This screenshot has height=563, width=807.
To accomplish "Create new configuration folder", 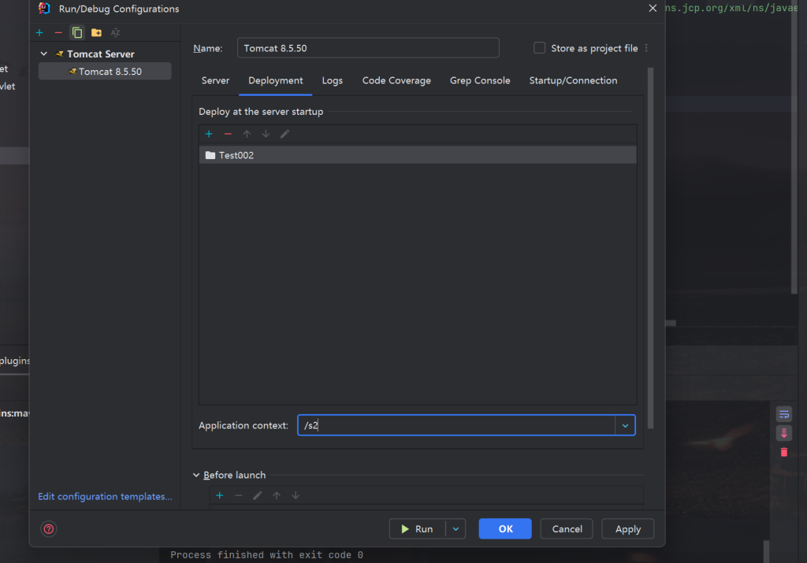I will 96,32.
